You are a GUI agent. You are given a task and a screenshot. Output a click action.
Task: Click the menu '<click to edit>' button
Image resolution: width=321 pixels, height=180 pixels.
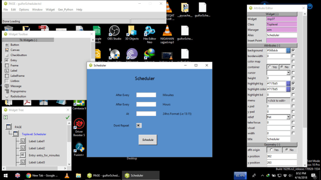(x=279, y=100)
